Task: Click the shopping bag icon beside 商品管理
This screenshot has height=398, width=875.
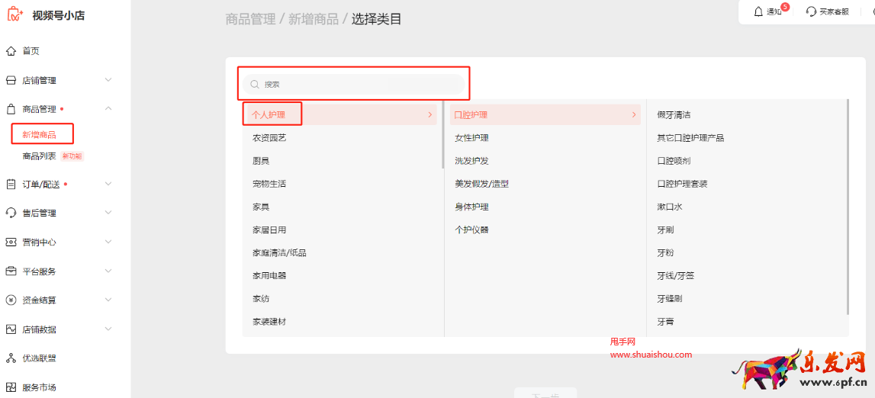Action: tap(11, 109)
